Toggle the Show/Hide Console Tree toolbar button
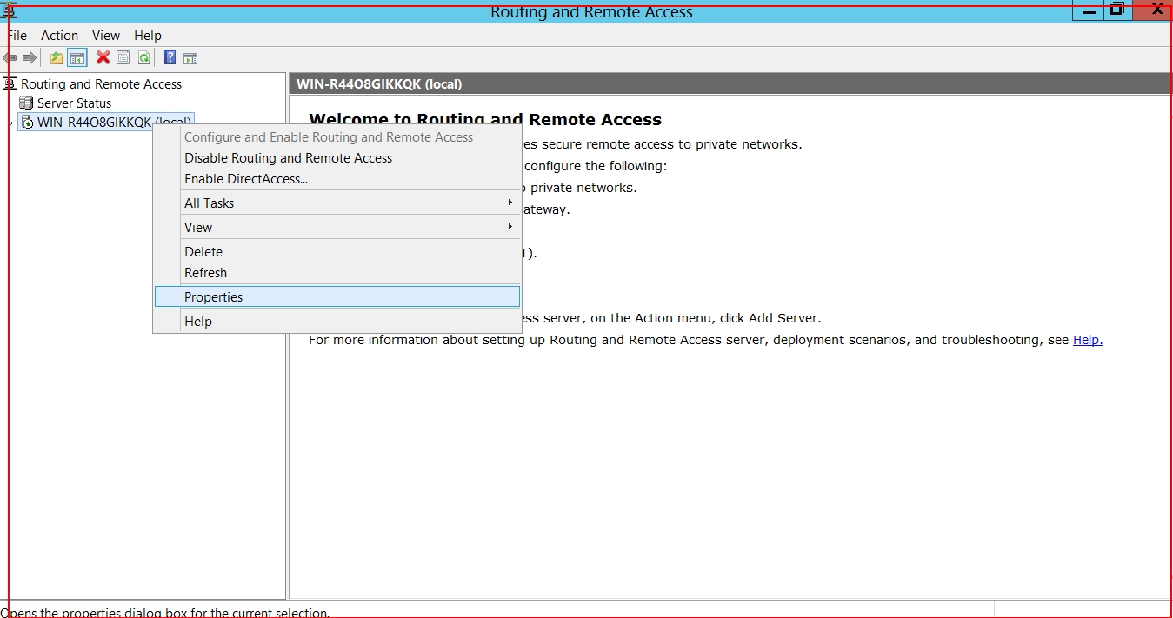This screenshot has height=618, width=1173. click(77, 58)
